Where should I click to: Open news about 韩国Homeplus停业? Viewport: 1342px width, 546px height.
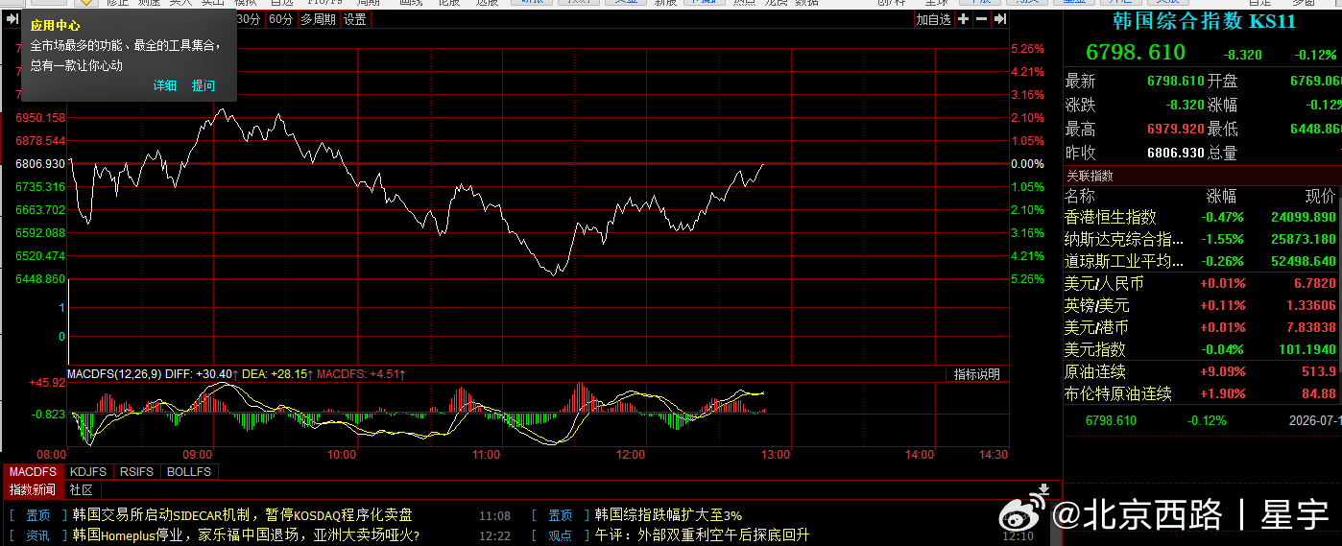pos(246,535)
